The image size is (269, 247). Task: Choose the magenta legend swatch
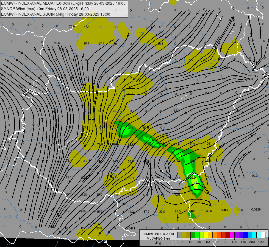tap(232, 235)
